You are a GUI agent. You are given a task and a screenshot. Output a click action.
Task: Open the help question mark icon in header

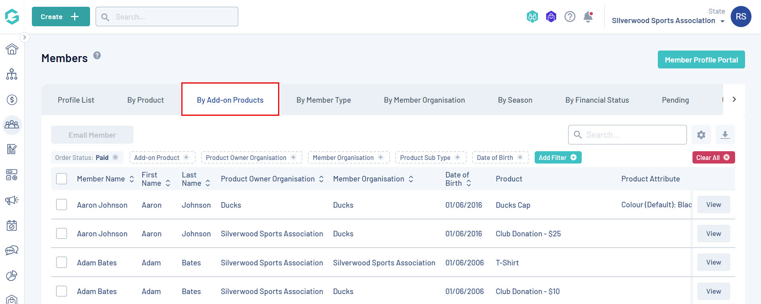[570, 17]
